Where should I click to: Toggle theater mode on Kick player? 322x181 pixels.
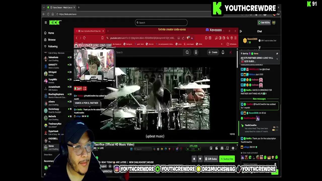pos(222,148)
